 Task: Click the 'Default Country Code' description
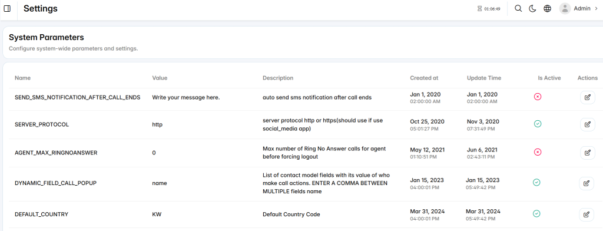(291, 214)
